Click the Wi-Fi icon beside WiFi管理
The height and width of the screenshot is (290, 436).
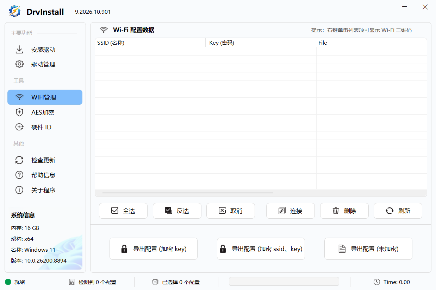tap(19, 97)
